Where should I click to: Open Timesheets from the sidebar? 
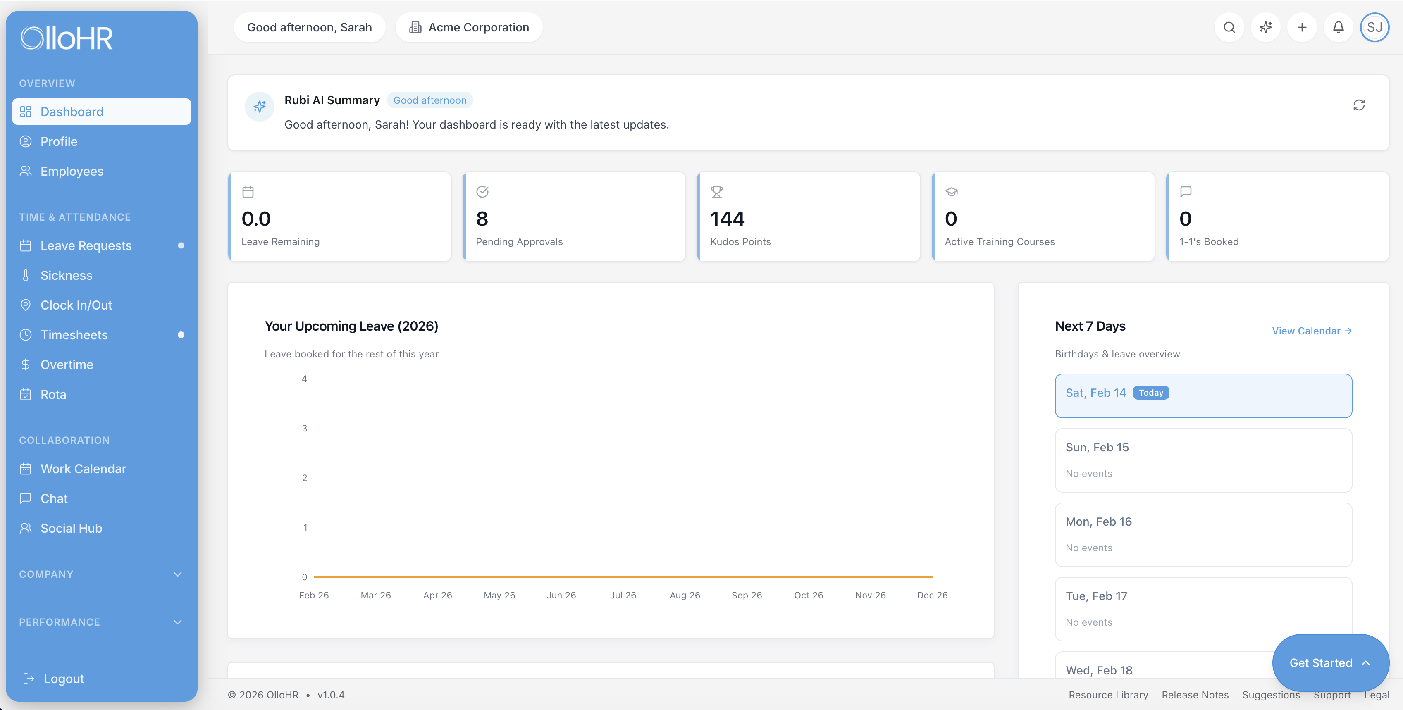pos(74,335)
